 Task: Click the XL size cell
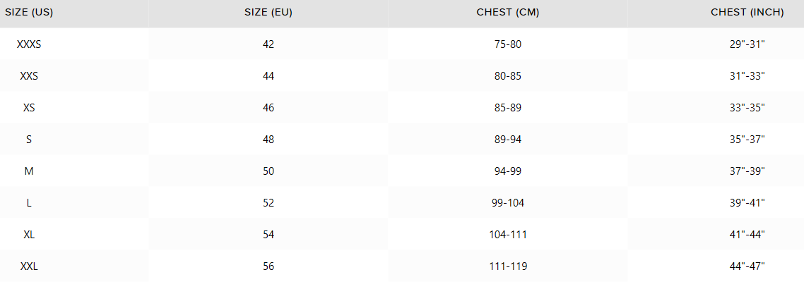[29, 235]
